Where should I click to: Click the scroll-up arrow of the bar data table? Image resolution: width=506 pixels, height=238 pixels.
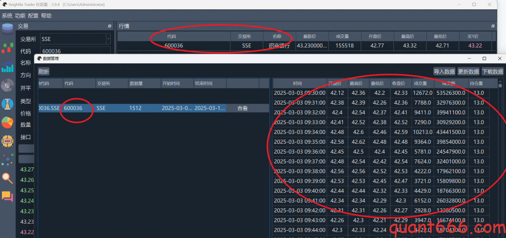click(x=501, y=81)
